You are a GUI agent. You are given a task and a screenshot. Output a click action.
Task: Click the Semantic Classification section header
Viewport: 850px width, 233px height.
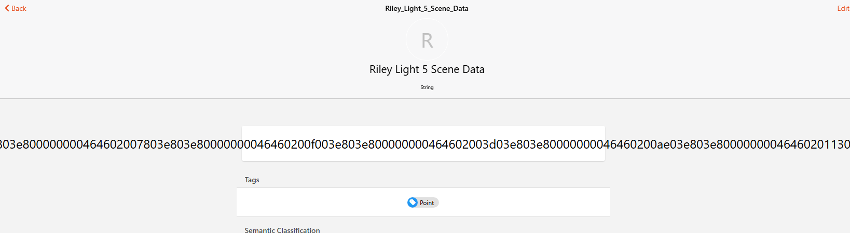click(x=282, y=230)
